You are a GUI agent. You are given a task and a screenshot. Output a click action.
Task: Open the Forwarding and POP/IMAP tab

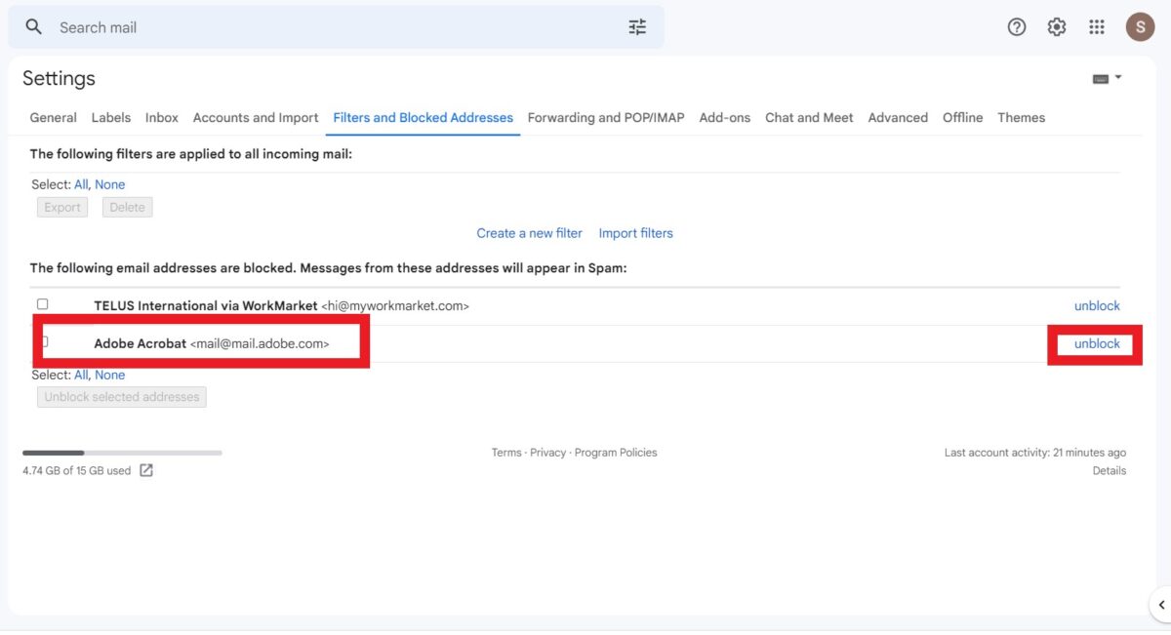coord(606,117)
